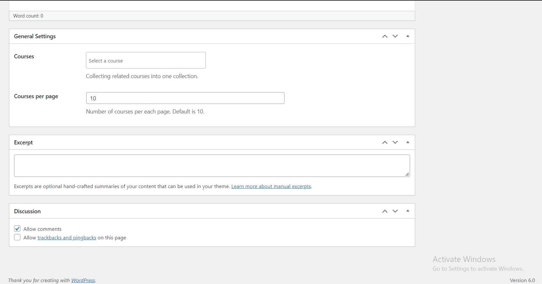
Task: Collapse the Excerpt panel
Action: pos(408,142)
